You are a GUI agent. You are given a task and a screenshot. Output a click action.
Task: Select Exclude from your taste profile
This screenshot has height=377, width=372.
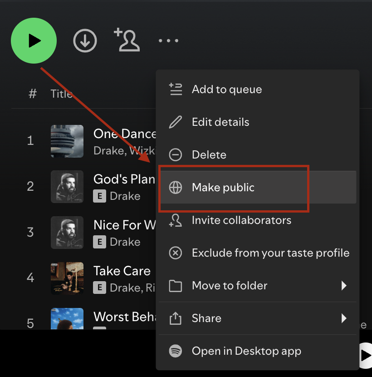pos(257,253)
